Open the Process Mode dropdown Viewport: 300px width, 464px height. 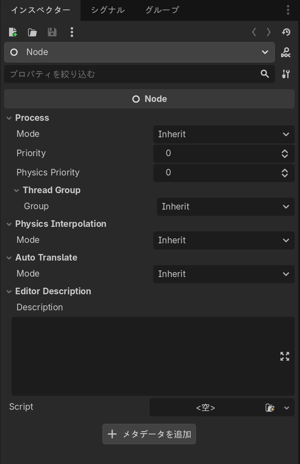click(x=224, y=134)
